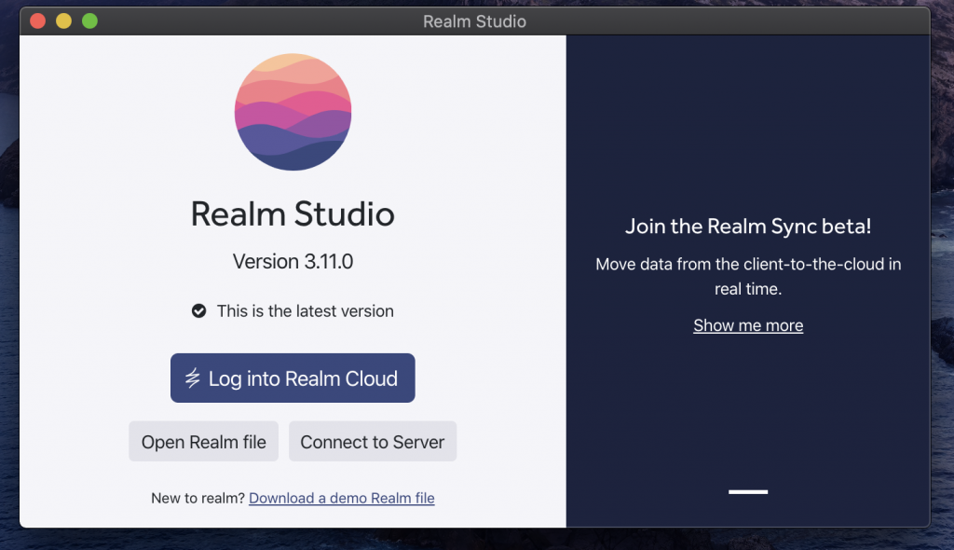Select the carousel slide indicator bar

pos(748,491)
